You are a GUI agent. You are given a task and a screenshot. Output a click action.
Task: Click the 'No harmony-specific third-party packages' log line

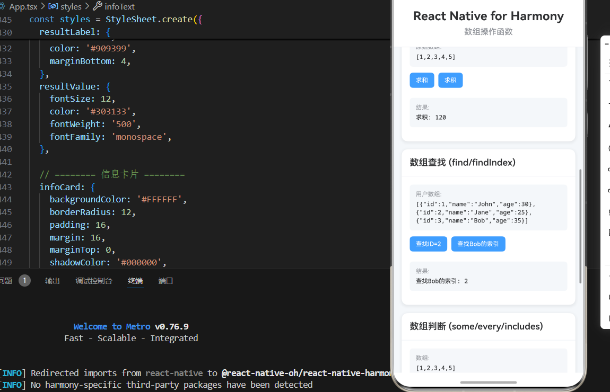[171, 385]
